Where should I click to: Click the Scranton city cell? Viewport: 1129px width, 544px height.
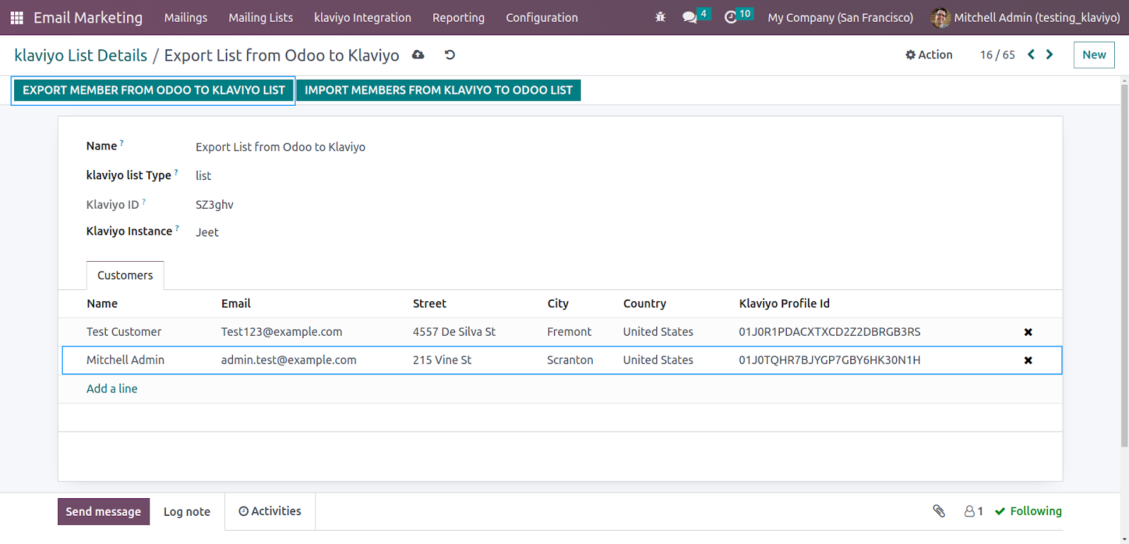point(570,360)
